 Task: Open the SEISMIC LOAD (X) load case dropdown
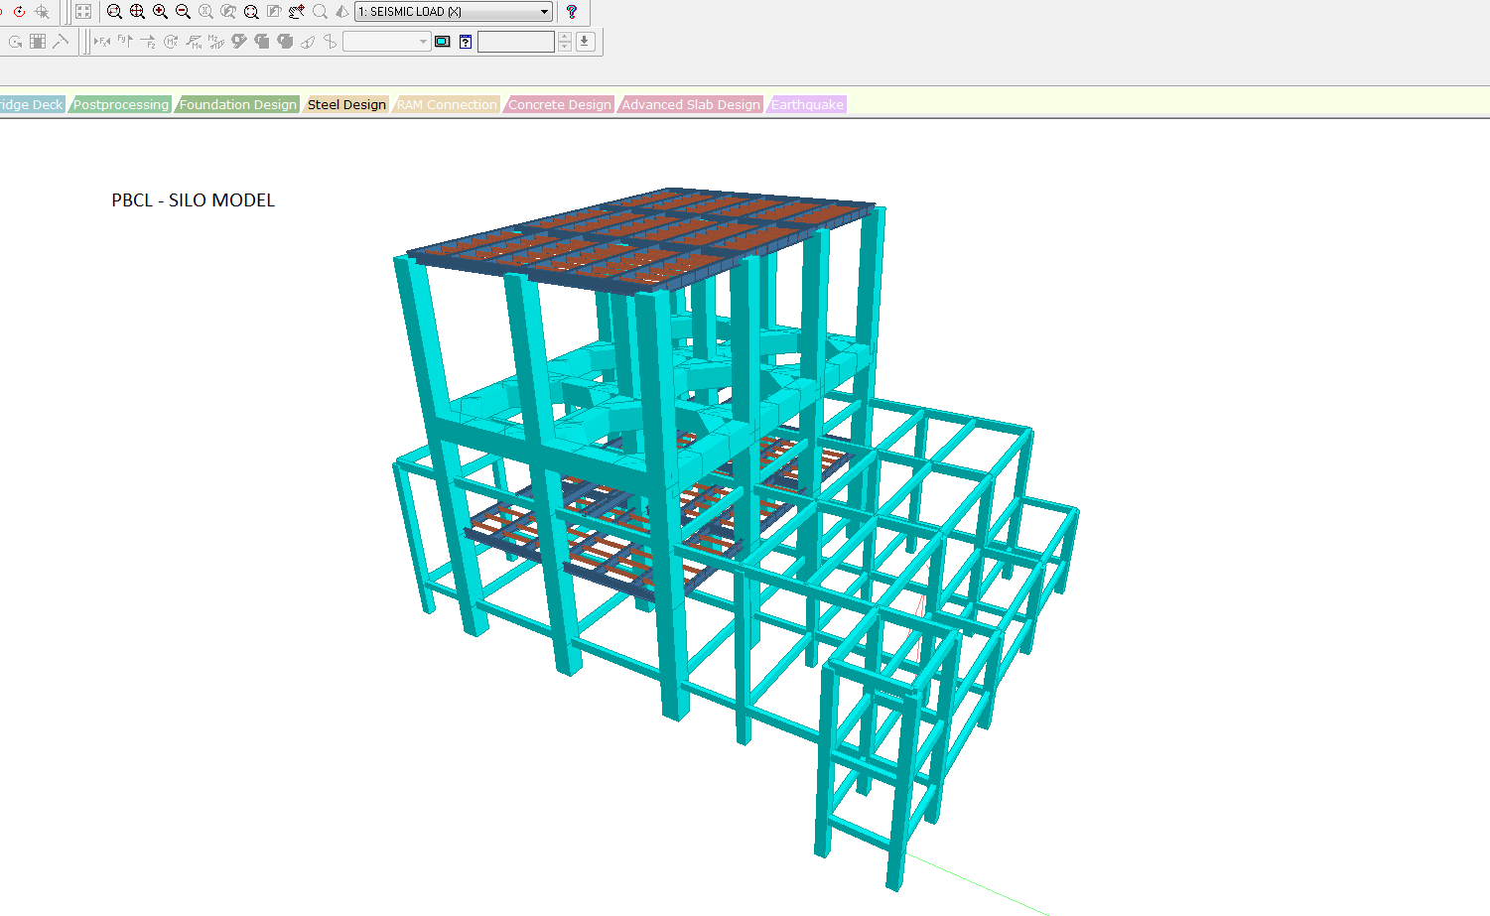(x=544, y=12)
